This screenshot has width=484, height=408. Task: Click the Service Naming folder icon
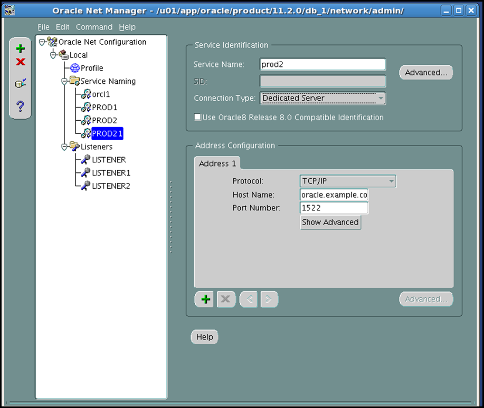pyautogui.click(x=74, y=81)
